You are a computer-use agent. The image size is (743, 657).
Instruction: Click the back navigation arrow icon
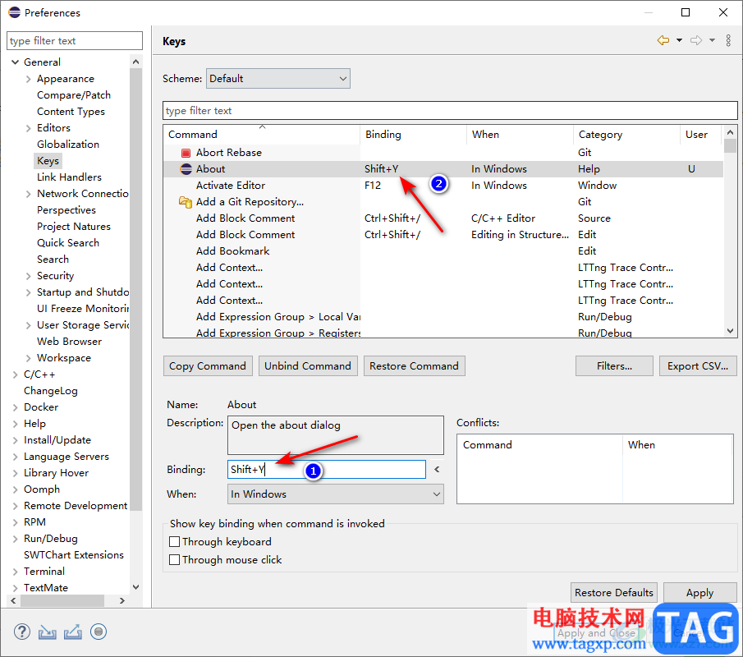coord(663,41)
